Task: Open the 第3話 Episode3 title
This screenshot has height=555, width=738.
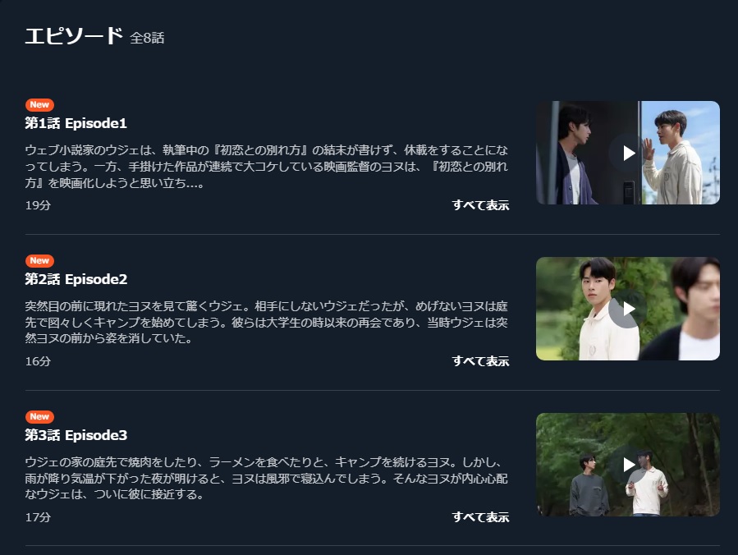Action: 76,435
